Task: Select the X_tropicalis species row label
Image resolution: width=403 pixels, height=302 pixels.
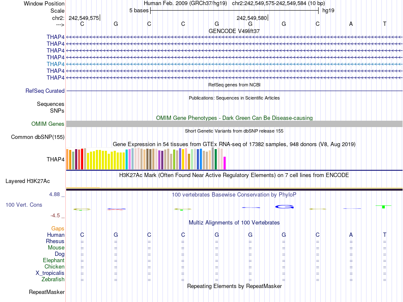Action: point(50,273)
